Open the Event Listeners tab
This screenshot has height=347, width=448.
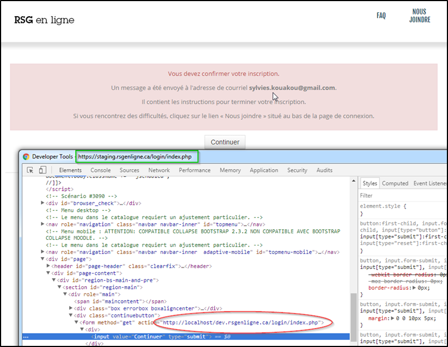(430, 183)
